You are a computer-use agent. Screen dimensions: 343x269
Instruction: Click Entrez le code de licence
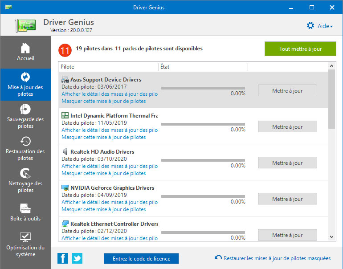click(141, 258)
